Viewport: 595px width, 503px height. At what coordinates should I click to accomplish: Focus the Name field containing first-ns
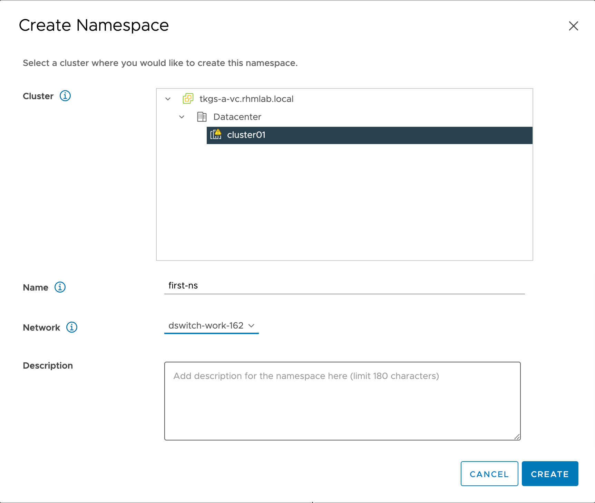(344, 286)
